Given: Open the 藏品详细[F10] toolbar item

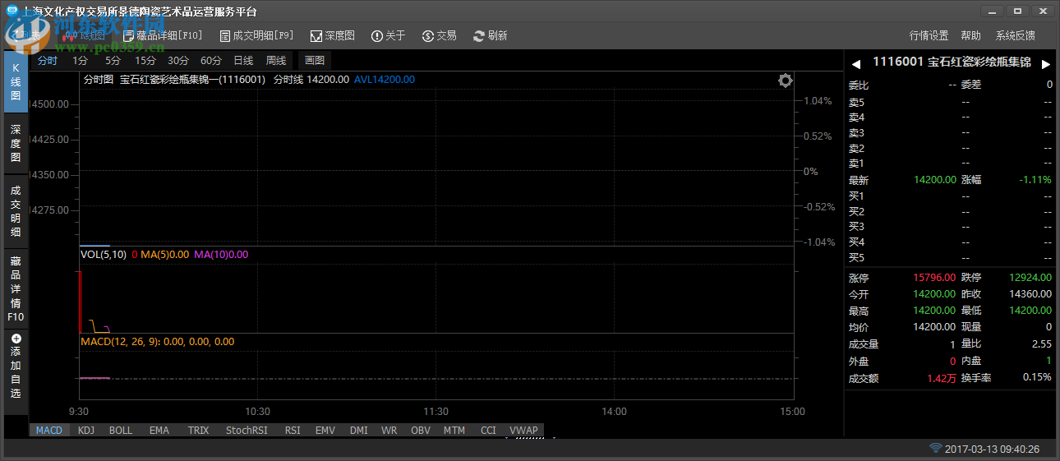Looking at the screenshot, I should 163,36.
